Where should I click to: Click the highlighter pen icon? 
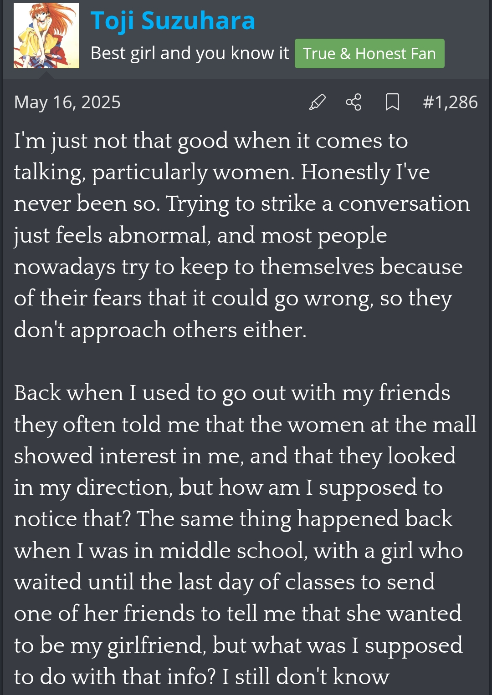click(317, 102)
